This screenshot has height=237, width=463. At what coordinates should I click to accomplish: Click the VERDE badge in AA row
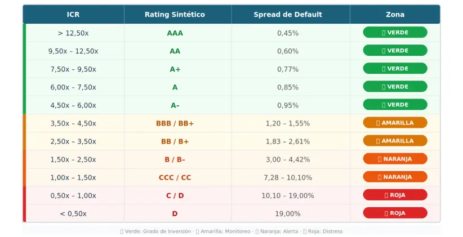(x=395, y=51)
